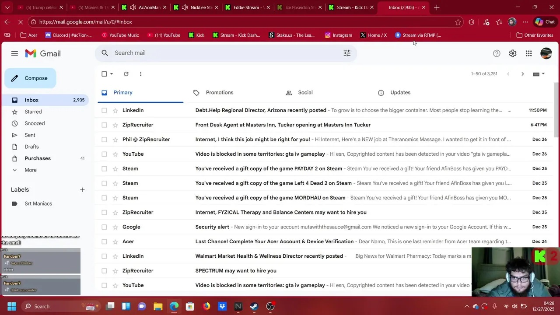The height and width of the screenshot is (315, 560).
Task: Create a new label with plus icon
Action: (82, 190)
